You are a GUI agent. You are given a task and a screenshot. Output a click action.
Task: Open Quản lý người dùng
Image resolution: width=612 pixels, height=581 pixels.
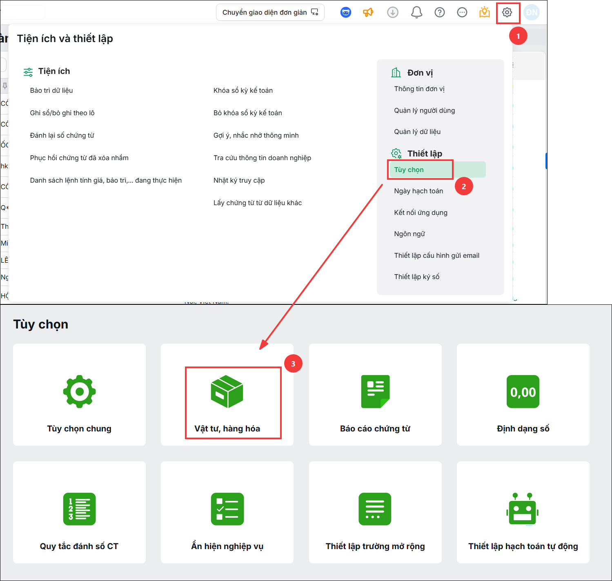(x=424, y=110)
